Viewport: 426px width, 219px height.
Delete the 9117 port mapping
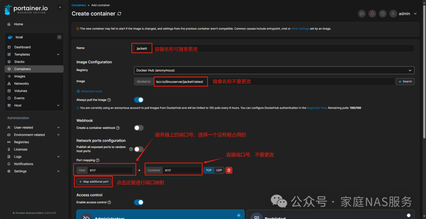229,170
